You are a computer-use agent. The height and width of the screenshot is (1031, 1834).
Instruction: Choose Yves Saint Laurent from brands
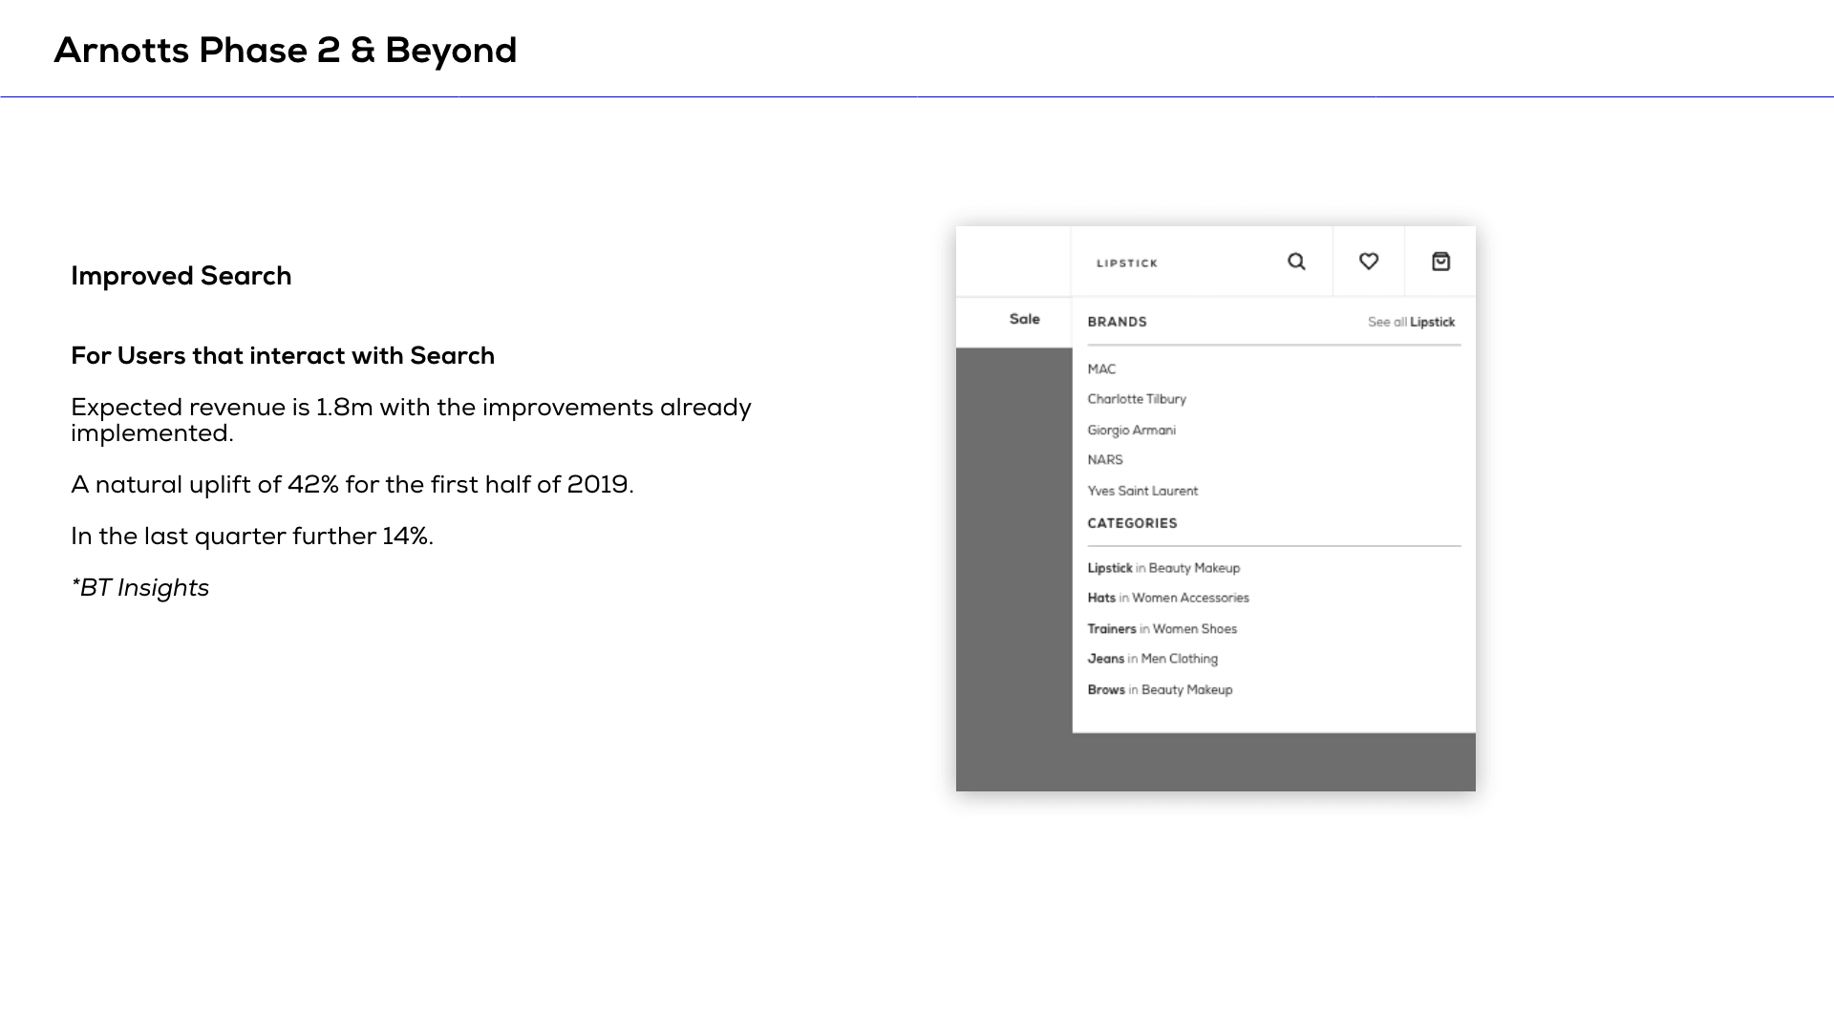(1142, 491)
